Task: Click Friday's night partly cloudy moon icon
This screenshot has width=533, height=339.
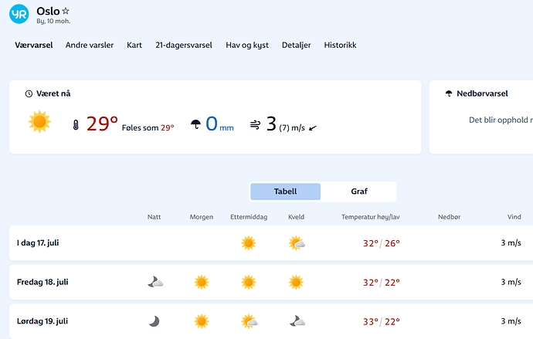Action: pos(155,282)
